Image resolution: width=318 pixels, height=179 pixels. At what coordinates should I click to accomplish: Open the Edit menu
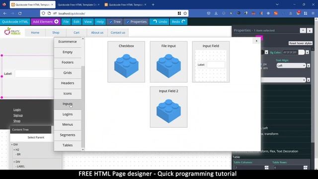click(77, 22)
